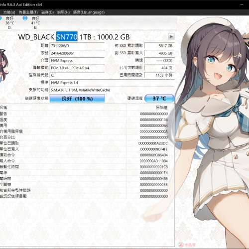Click the total host reads value 5817 GB

coord(159,46)
